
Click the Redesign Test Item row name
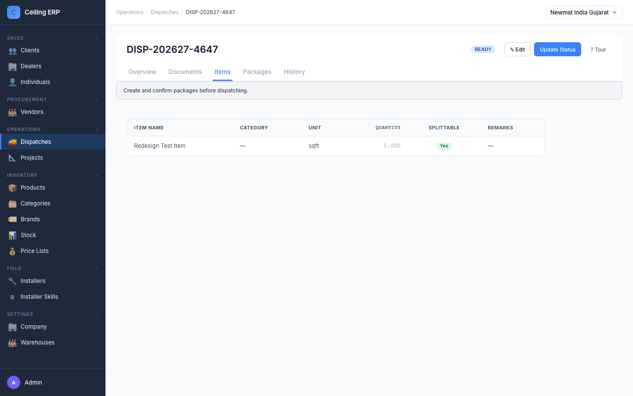click(x=160, y=146)
